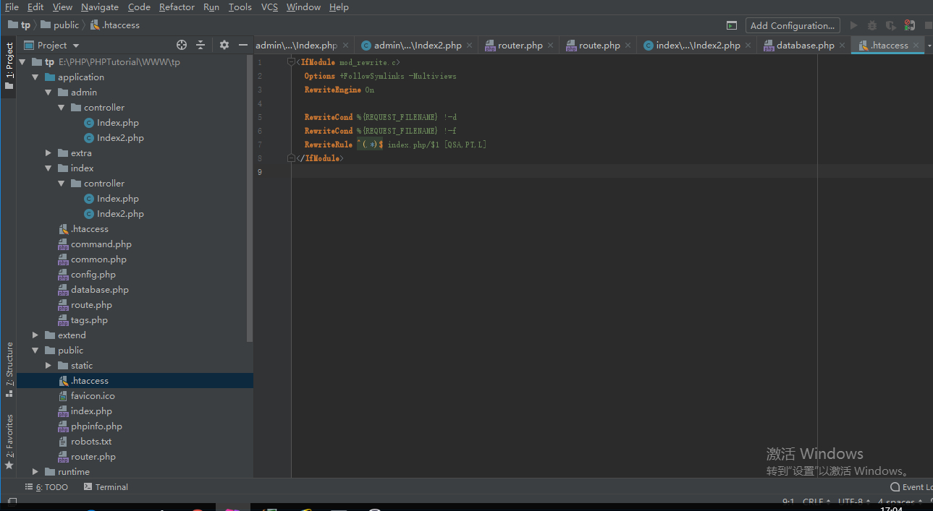Click the Debug bug icon

click(872, 25)
